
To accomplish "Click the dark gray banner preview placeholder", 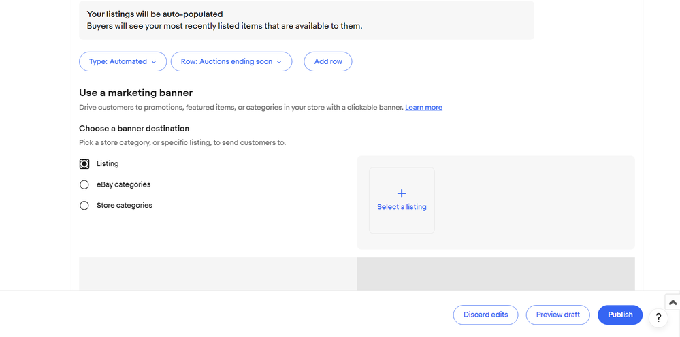I will click(x=496, y=274).
